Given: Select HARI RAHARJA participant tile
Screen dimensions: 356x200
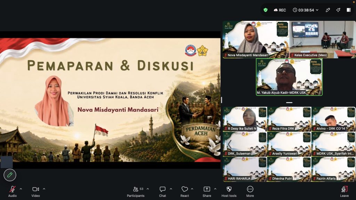Looking at the screenshot, I should click(x=245, y=169).
